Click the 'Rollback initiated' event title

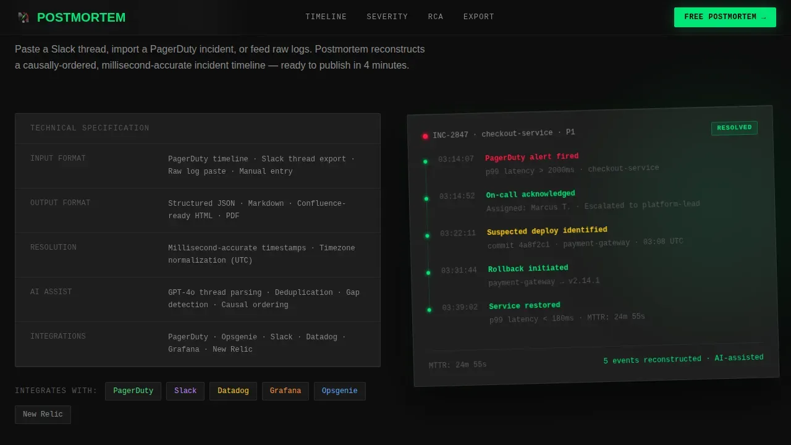528,268
